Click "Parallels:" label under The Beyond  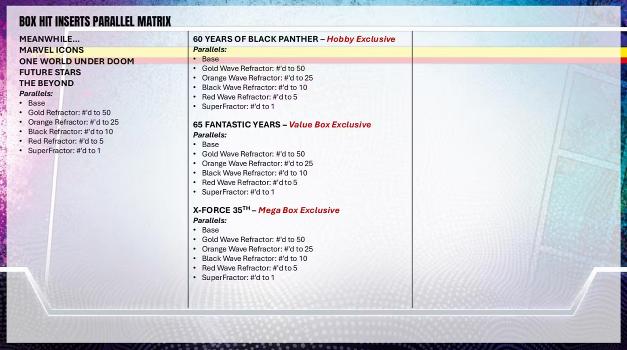[36, 93]
